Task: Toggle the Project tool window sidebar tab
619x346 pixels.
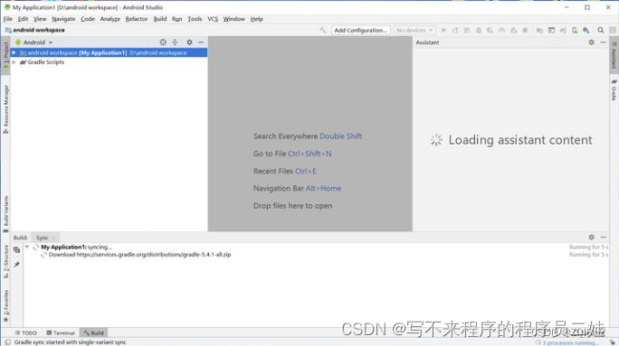Action: point(5,55)
